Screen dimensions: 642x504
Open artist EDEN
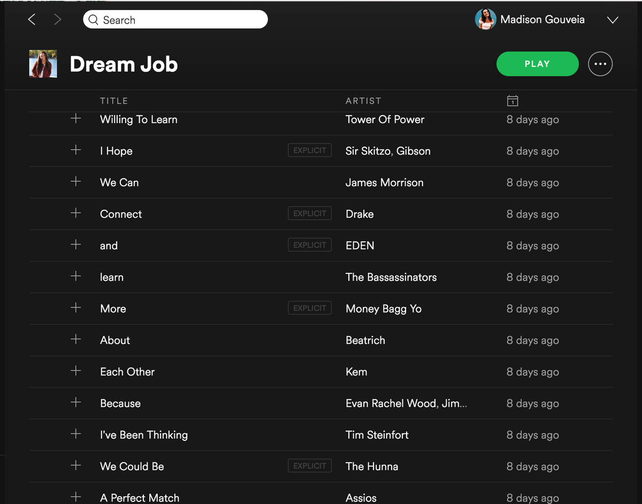tap(360, 246)
